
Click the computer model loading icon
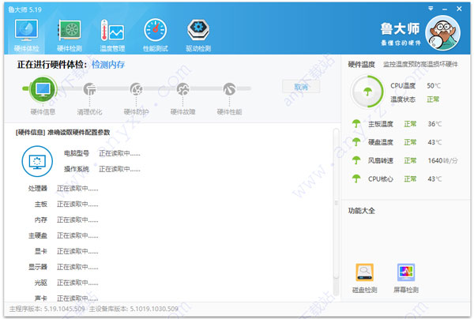click(x=37, y=161)
